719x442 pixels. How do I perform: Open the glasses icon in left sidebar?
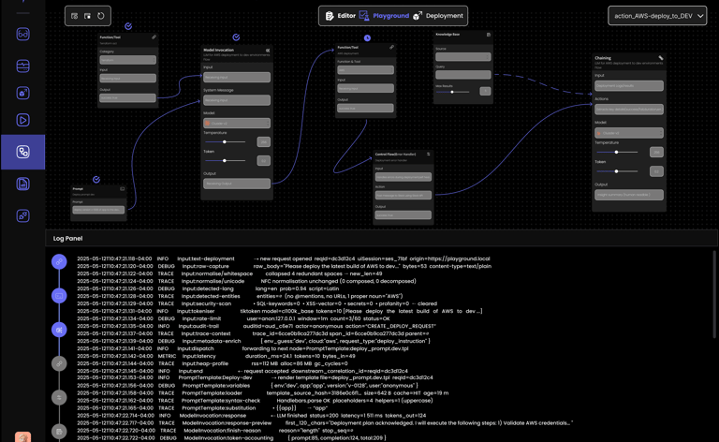pos(22,35)
